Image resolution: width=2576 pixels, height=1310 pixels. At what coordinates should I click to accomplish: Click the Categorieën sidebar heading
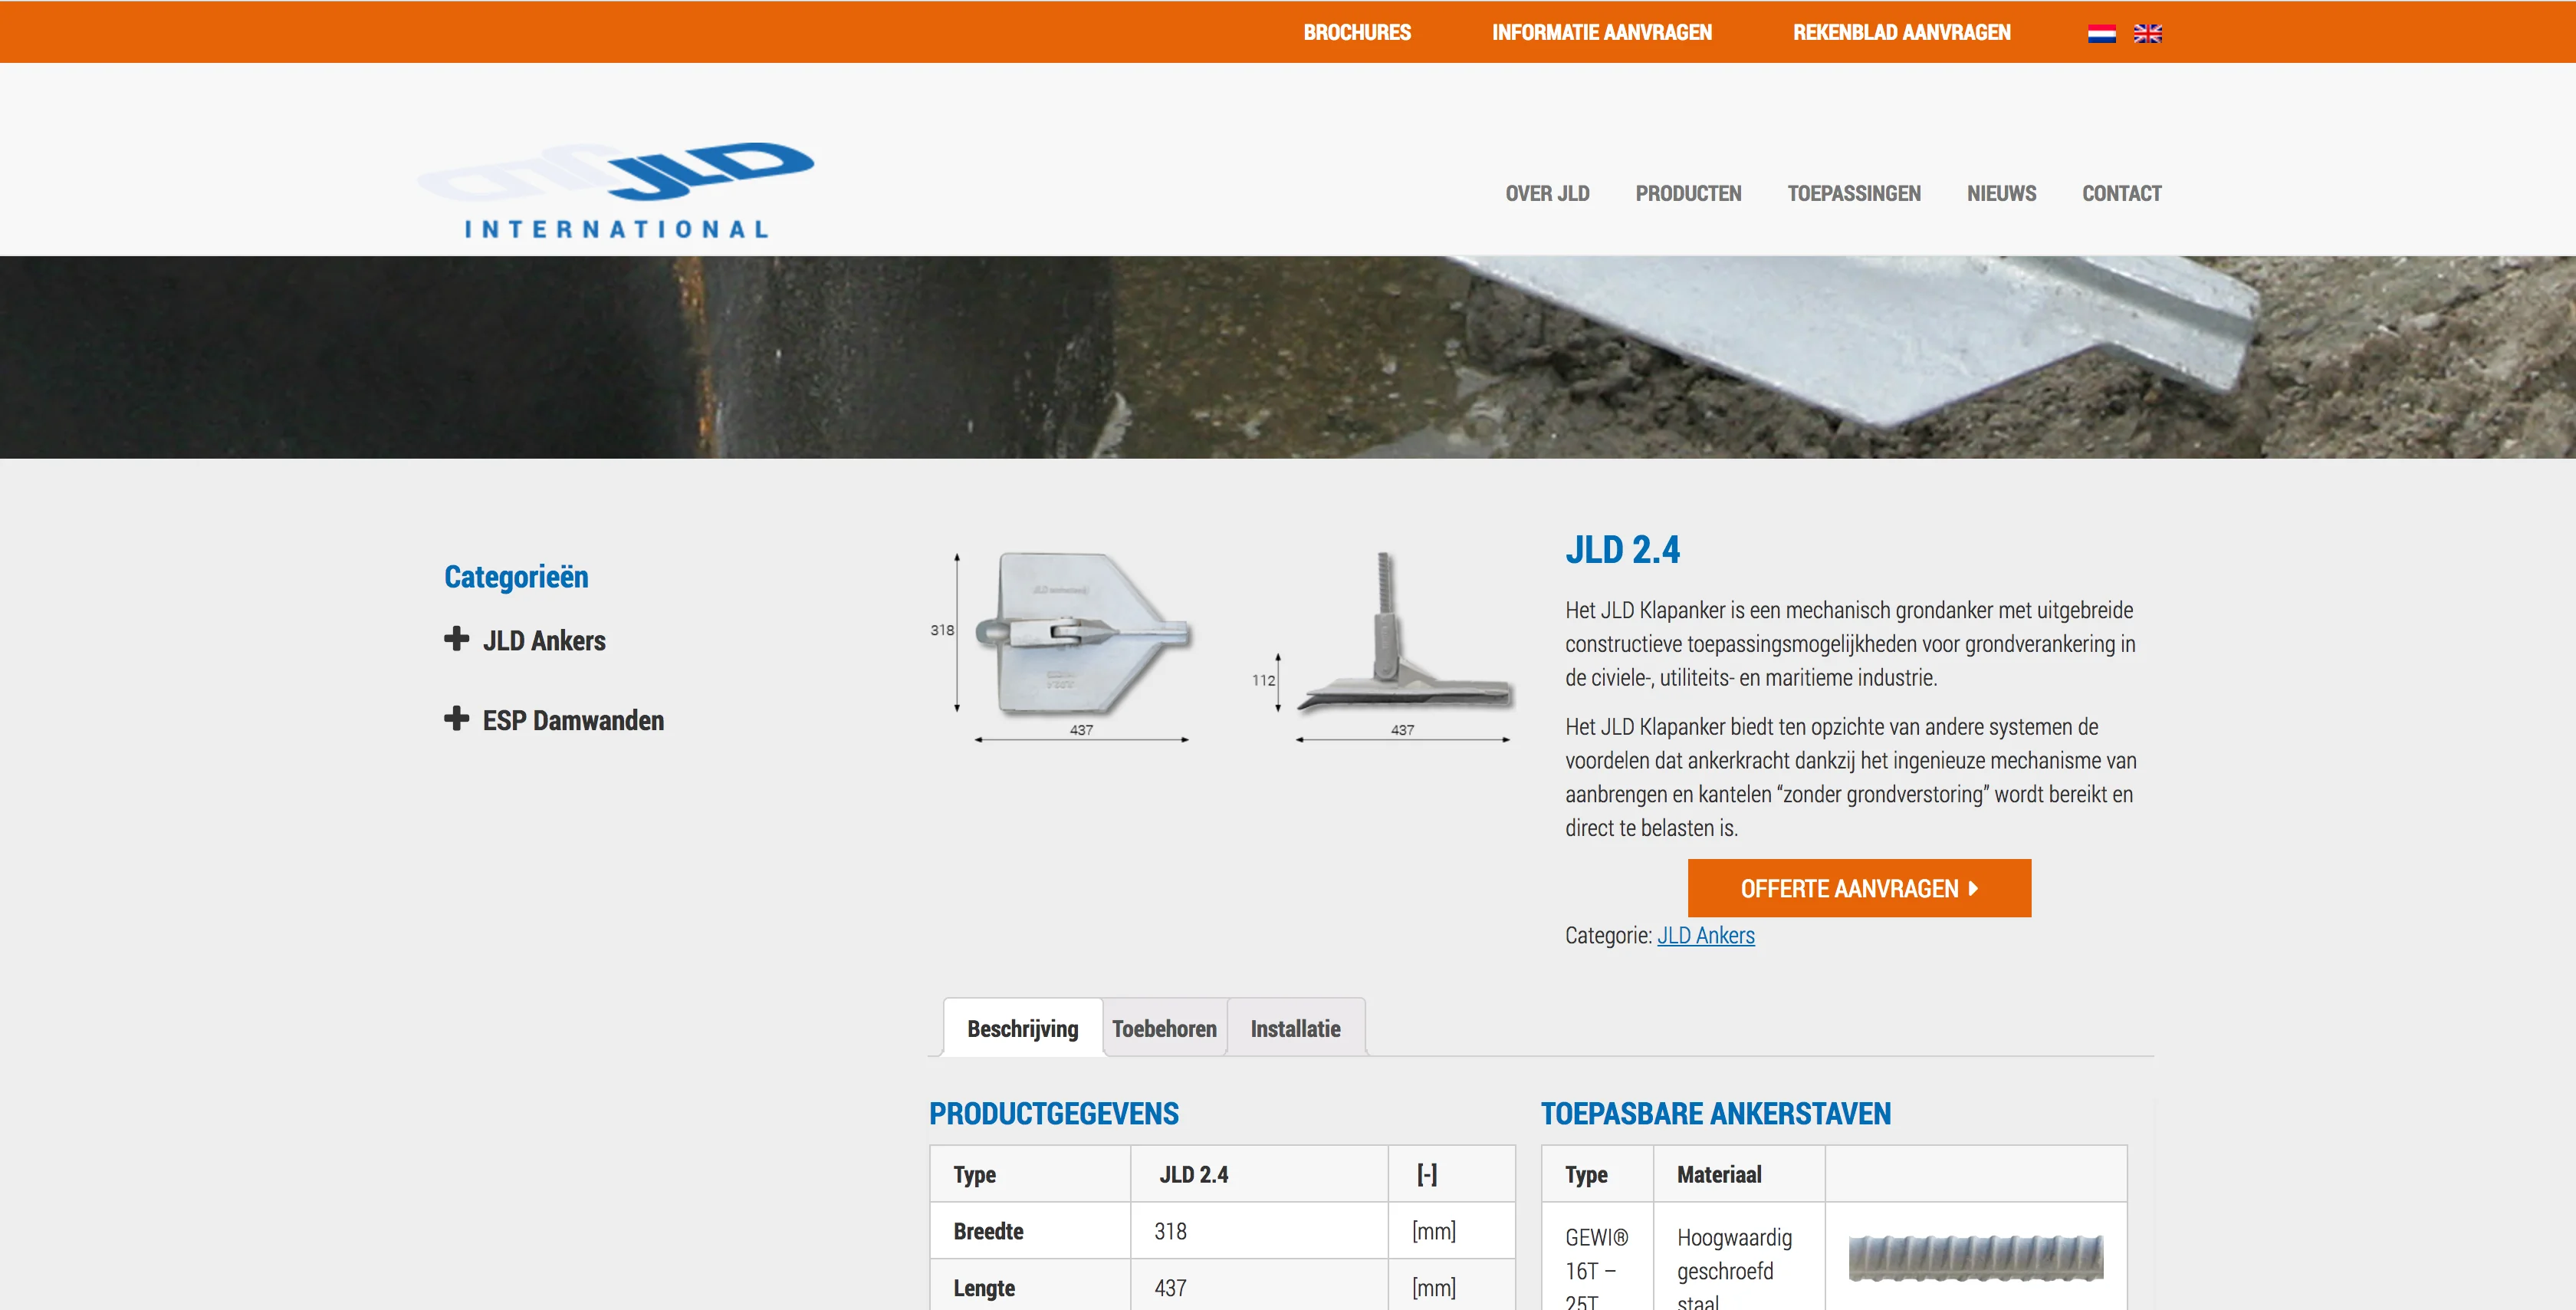coord(516,577)
